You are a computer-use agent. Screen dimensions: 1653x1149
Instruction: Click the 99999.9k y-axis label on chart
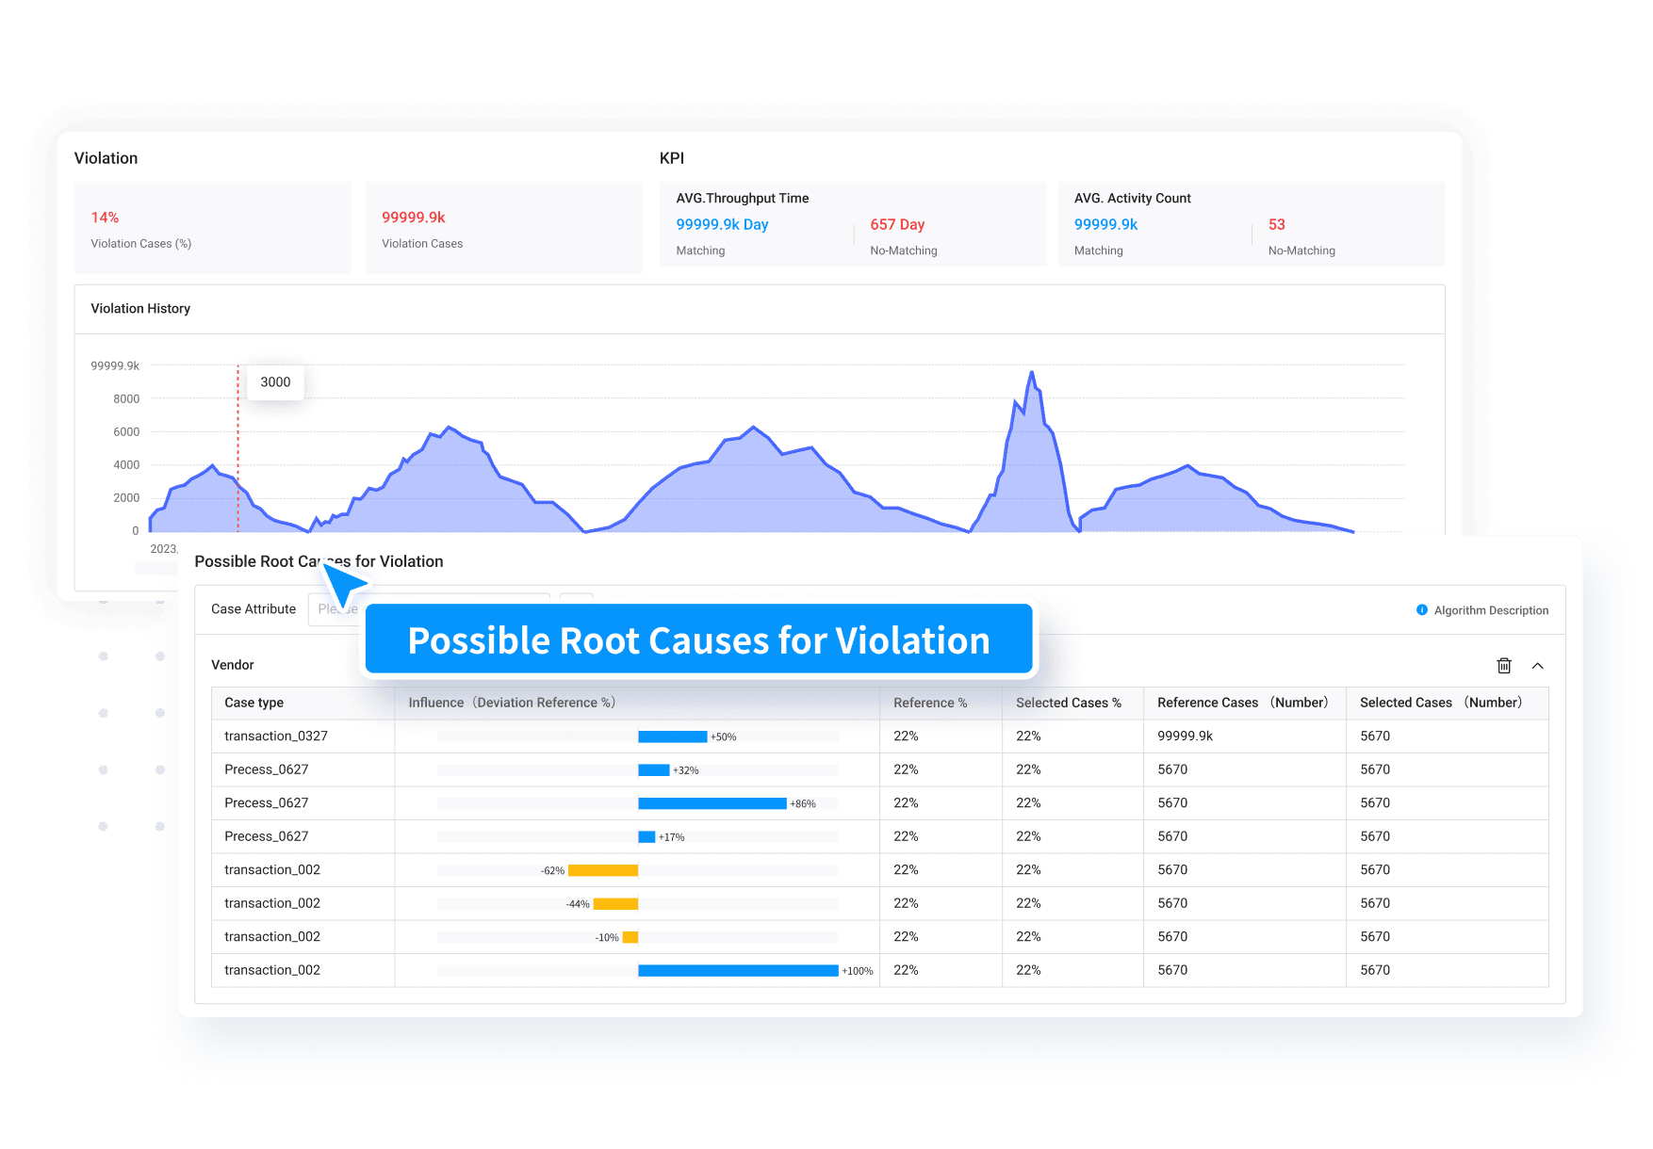(x=115, y=366)
